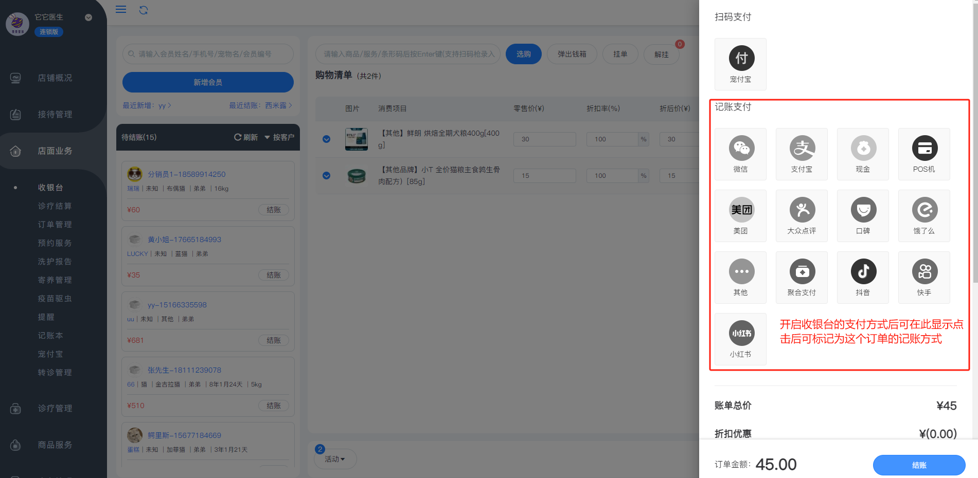978x478 pixels.
Task: Click the 挂单 button
Action: click(x=620, y=54)
